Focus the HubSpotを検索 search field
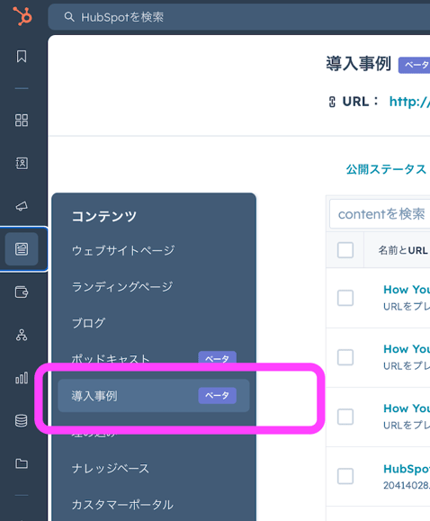This screenshot has width=430, height=521. [x=239, y=16]
